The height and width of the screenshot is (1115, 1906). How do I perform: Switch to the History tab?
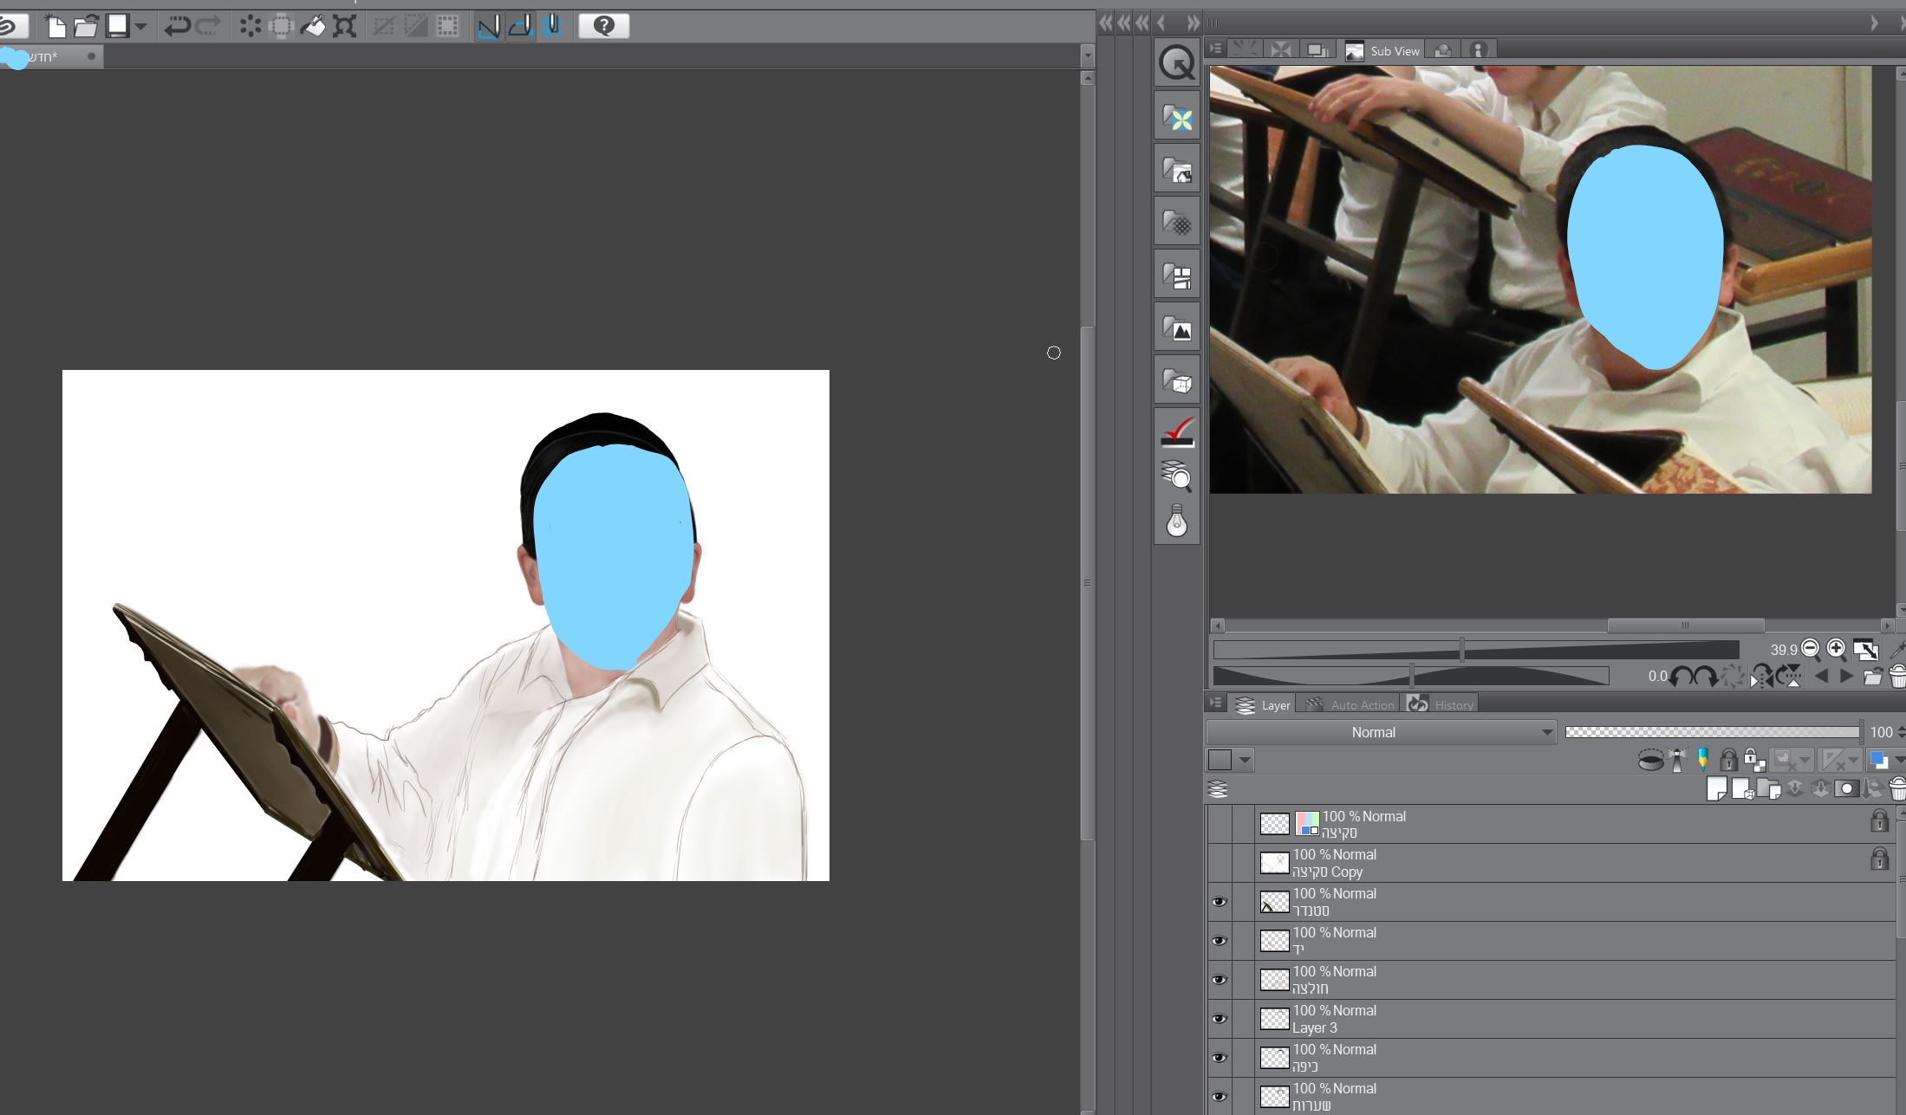[x=1442, y=705]
